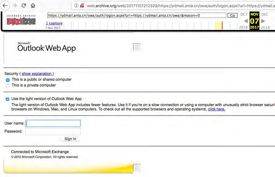Click broken image icon beside Outlook header
The width and height of the screenshot is (275, 177).
click(x=137, y=47)
